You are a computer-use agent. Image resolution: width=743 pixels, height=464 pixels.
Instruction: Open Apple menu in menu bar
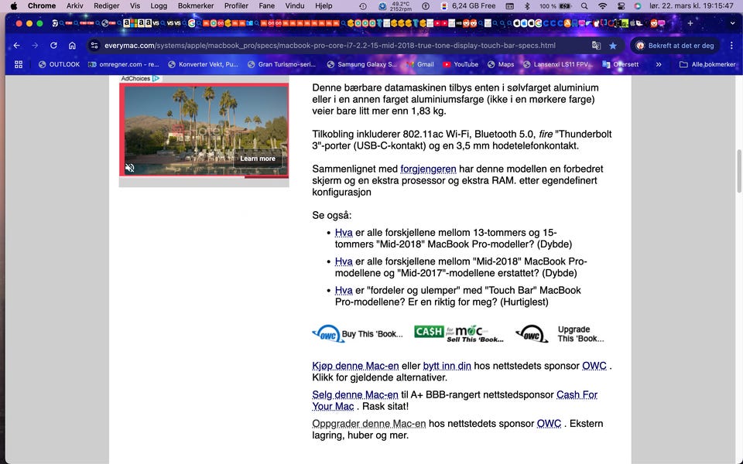click(x=13, y=5)
